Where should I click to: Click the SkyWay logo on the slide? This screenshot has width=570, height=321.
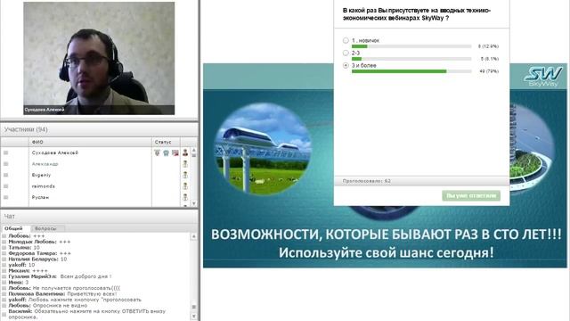543,76
